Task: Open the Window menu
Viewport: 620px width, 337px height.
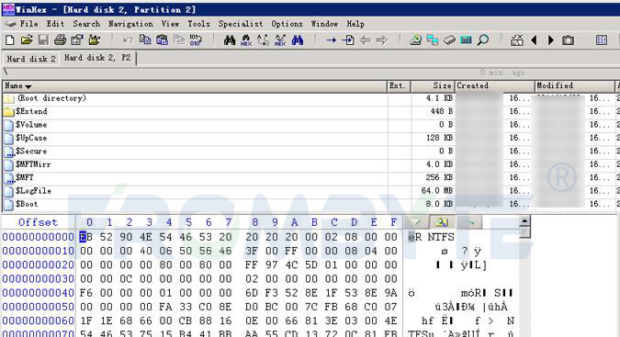Action: 324,24
